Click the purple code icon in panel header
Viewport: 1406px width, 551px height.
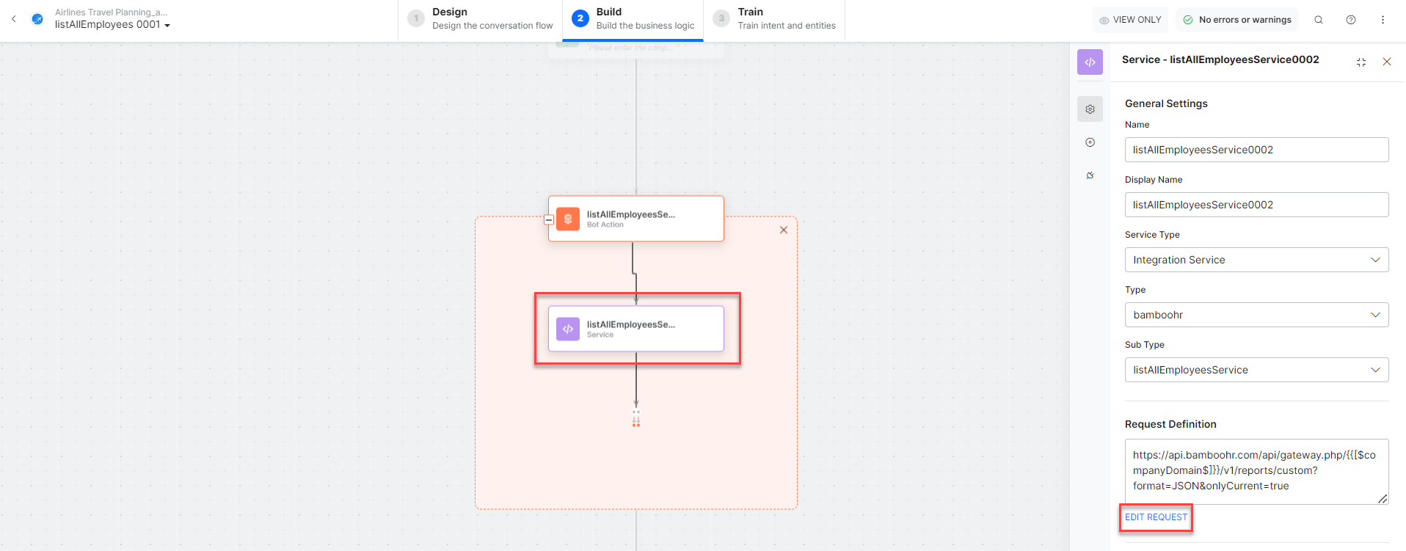pyautogui.click(x=1090, y=62)
